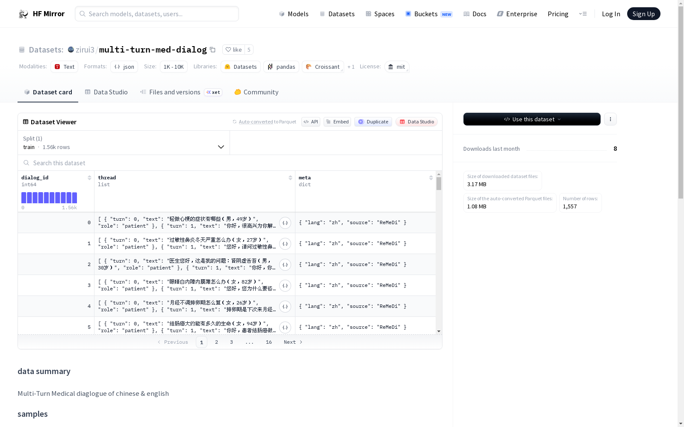This screenshot has width=684, height=427.
Task: Click Next page in pagination
Action: click(x=293, y=342)
